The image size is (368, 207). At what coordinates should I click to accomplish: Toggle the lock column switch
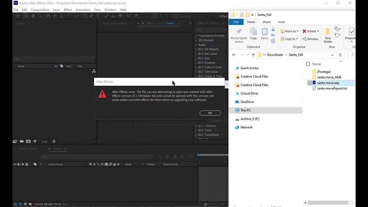(x=27, y=164)
